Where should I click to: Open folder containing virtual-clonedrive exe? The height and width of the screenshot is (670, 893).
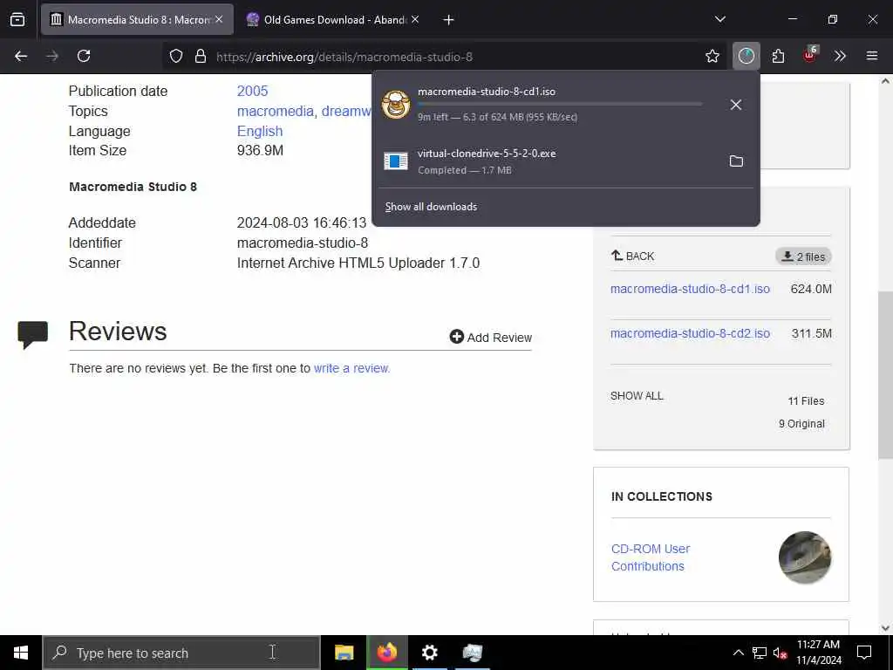pyautogui.click(x=736, y=161)
